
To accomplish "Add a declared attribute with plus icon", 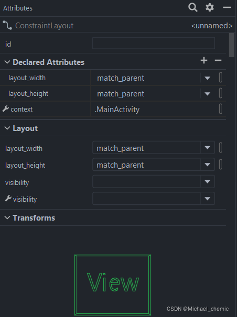I will (204, 60).
